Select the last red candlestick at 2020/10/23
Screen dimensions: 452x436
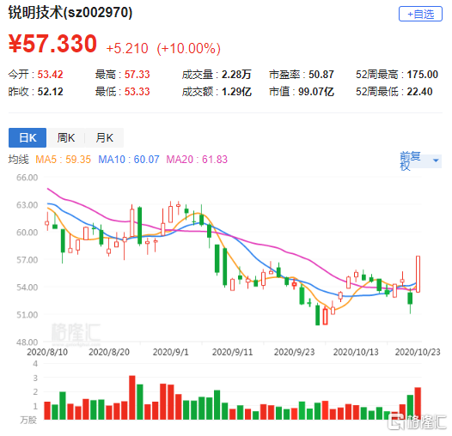[418, 274]
